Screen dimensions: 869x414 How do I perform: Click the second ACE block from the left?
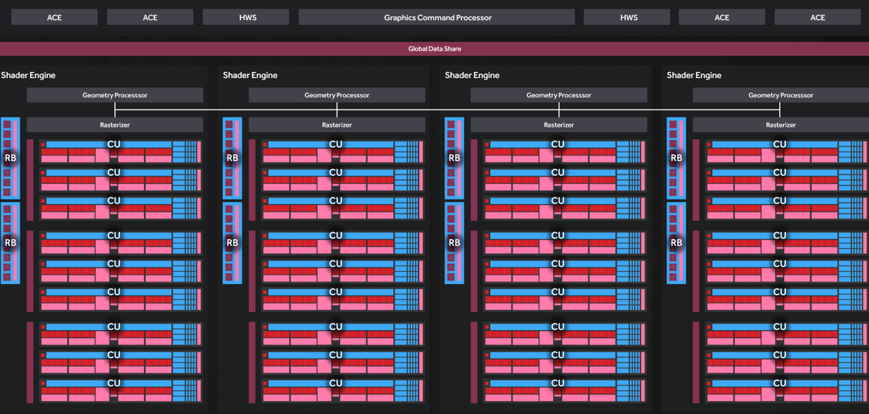(x=150, y=17)
